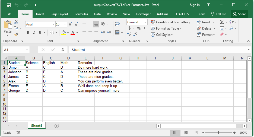
Task: Click the Insert Function fx icon
Action: point(63,50)
